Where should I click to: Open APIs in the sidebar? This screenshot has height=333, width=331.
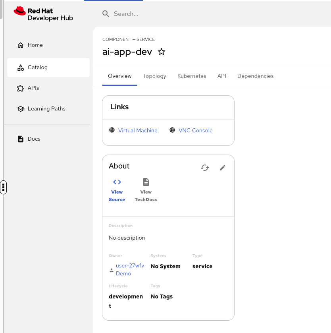click(x=33, y=88)
